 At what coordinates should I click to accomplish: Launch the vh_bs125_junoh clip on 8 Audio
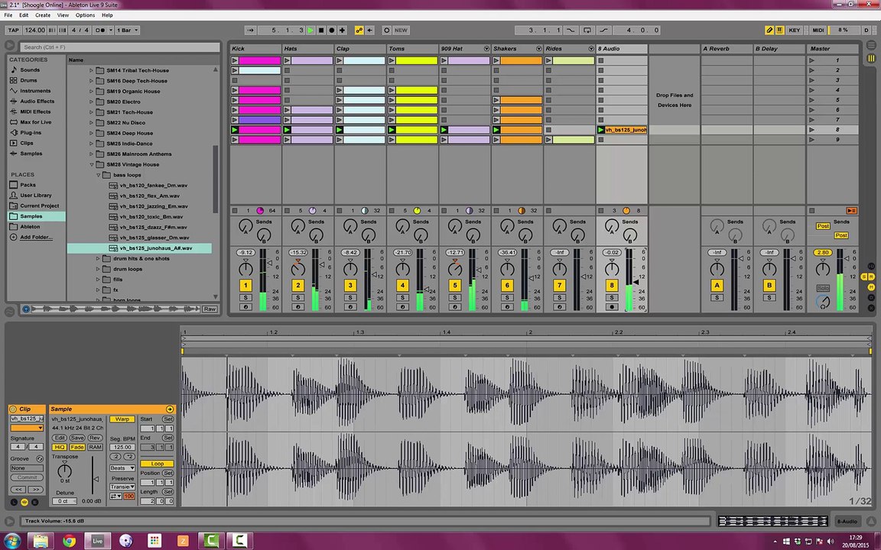click(600, 130)
